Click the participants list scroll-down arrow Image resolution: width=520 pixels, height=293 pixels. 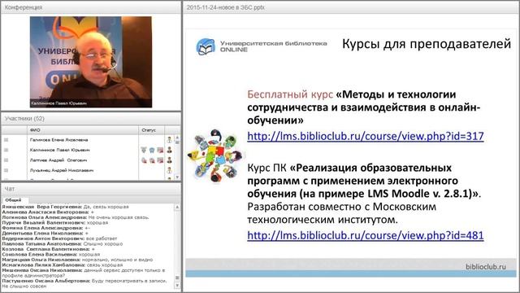coord(177,177)
